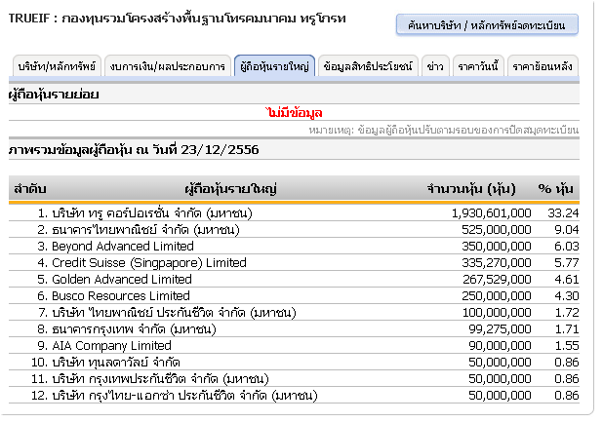Click share count 90,000,000

point(500,345)
